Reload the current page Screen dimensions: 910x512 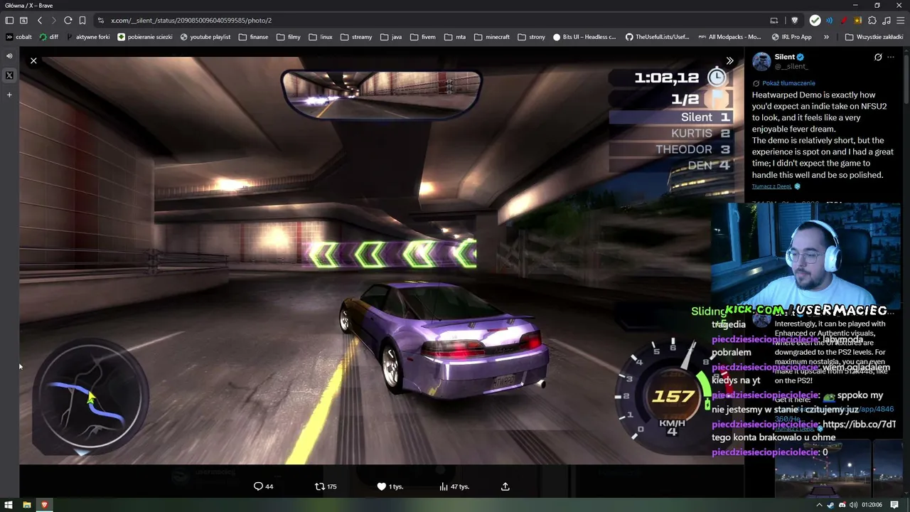pos(68,21)
